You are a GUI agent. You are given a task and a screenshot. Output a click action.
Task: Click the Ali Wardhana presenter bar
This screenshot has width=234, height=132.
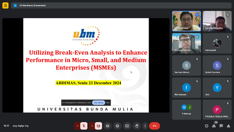pos(121,5)
